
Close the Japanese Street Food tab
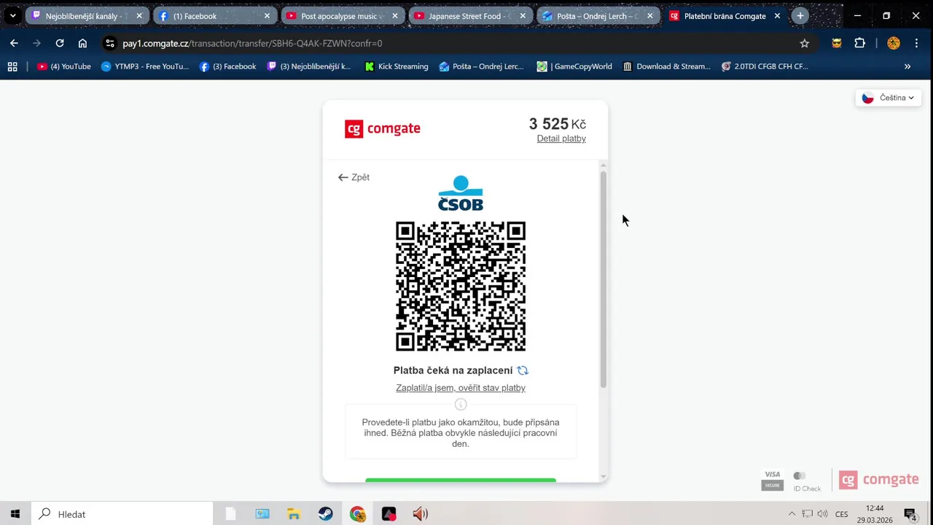pos(523,15)
